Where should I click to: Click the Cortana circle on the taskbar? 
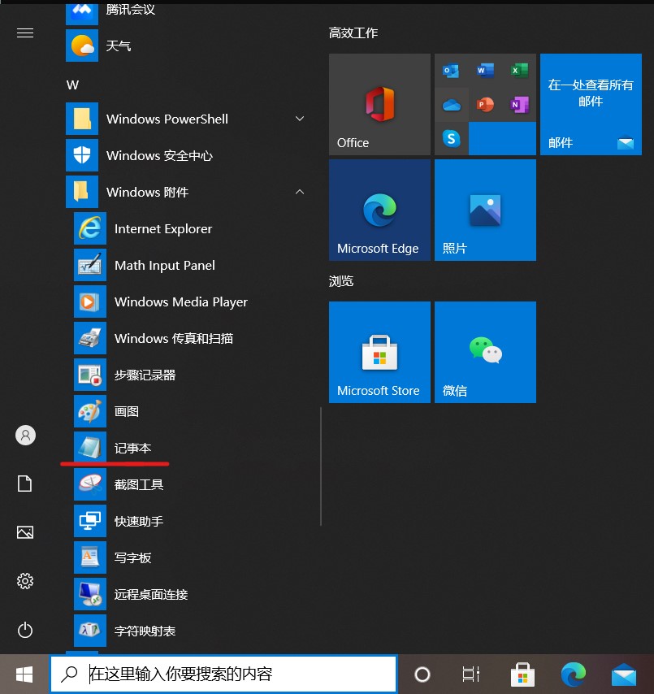(x=422, y=674)
